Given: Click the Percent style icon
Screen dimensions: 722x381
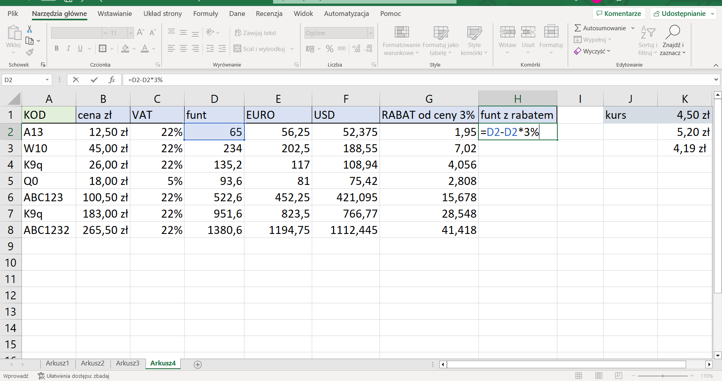Looking at the screenshot, I should [330, 49].
